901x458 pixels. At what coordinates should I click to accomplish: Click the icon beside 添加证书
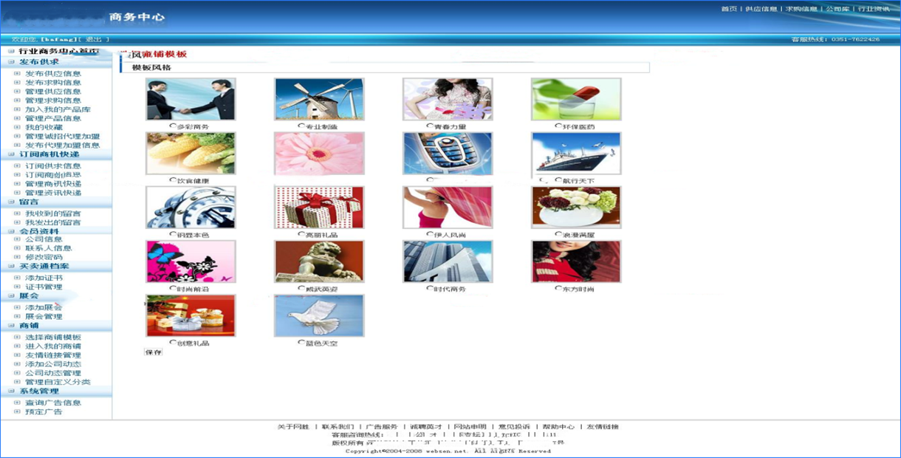pos(18,277)
